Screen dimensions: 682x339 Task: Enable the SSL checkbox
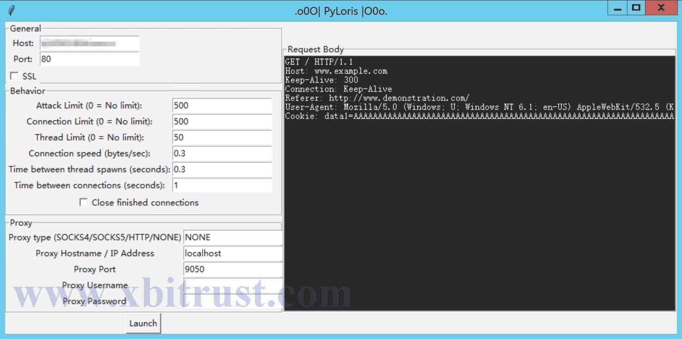coord(14,76)
